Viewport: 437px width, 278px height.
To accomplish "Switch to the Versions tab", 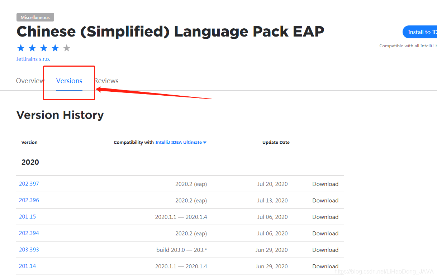I will [x=69, y=81].
